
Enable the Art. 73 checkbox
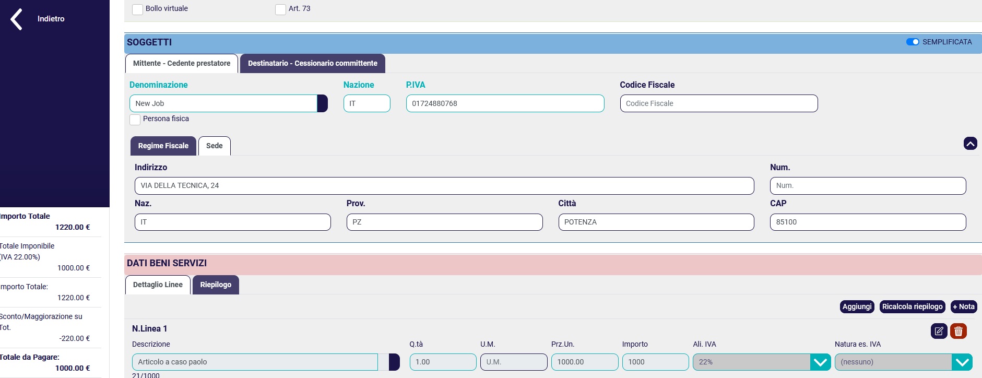coord(280,9)
